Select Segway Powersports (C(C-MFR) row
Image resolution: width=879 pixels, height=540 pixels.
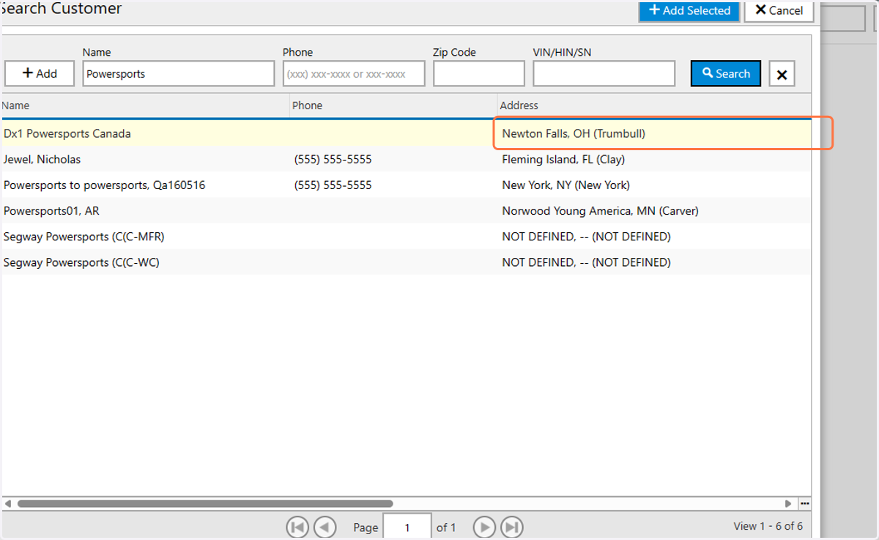pos(406,237)
